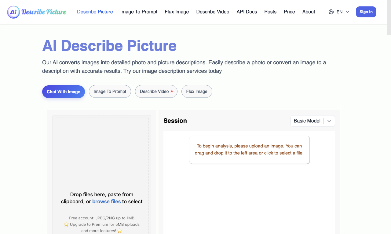This screenshot has width=391, height=234.
Task: Open the API Docs page
Action: click(247, 12)
